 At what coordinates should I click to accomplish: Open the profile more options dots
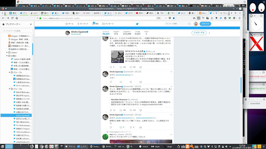(209, 33)
